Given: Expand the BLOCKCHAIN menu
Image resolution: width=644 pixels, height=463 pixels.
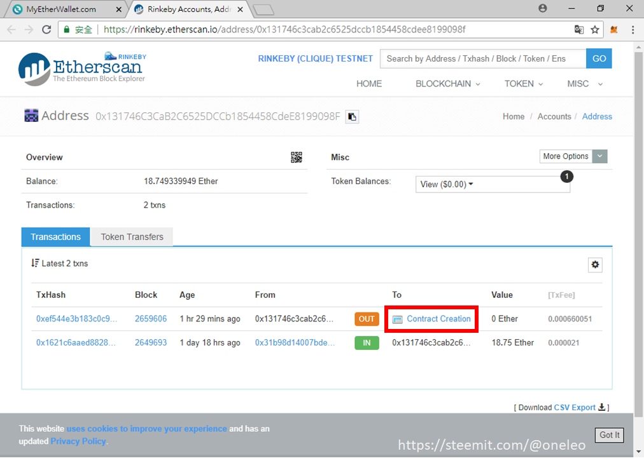Looking at the screenshot, I should [447, 84].
